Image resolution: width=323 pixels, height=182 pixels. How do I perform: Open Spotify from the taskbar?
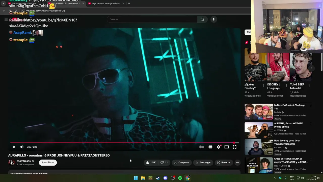(x=180, y=178)
